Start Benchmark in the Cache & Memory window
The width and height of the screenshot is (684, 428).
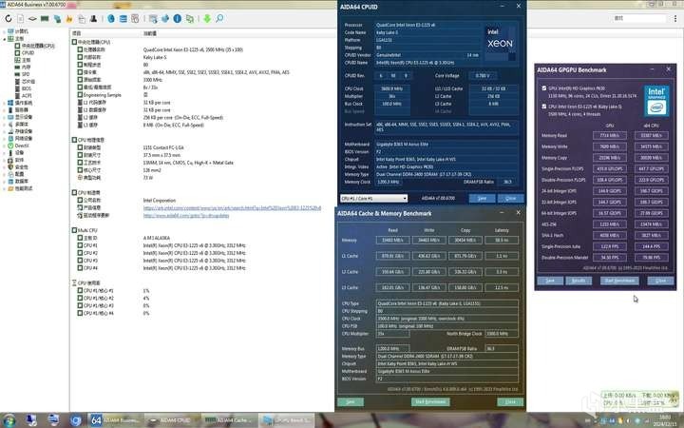click(430, 401)
